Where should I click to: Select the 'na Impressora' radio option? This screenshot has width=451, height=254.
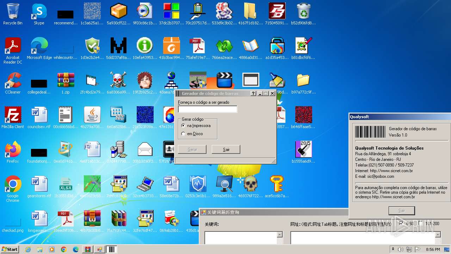(196, 126)
